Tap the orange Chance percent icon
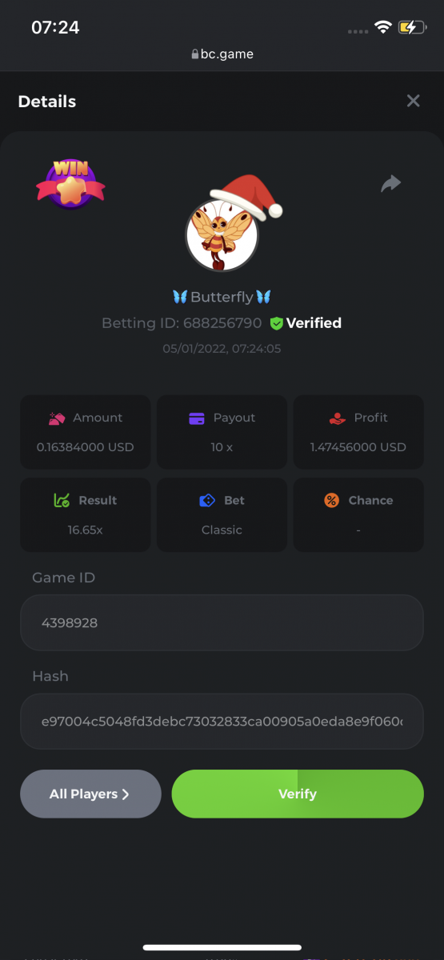This screenshot has height=960, width=444. point(331,500)
